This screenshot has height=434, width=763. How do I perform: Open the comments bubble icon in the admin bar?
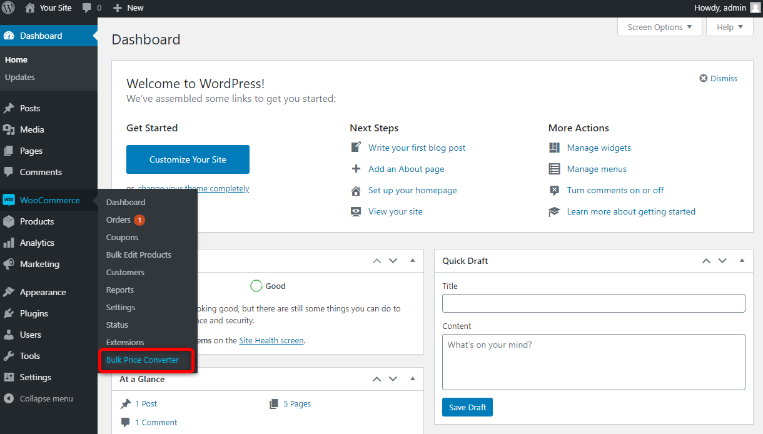87,8
